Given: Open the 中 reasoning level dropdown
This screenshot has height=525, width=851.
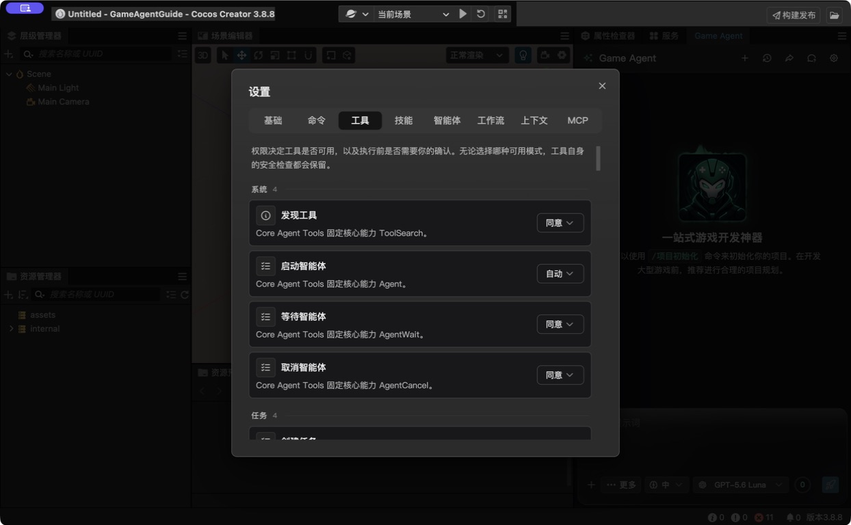Looking at the screenshot, I should click(666, 485).
